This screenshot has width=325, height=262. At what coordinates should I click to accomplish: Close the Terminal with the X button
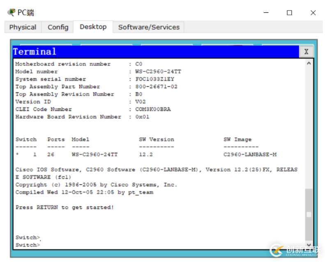pos(306,52)
